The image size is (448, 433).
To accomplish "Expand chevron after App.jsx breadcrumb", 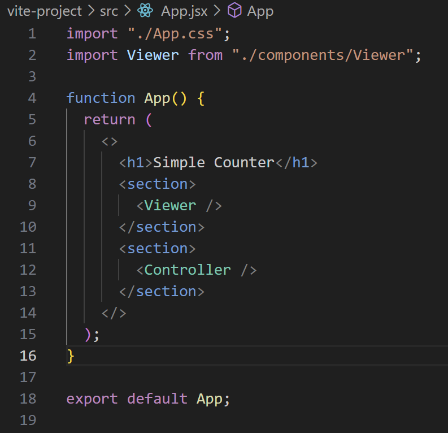I will pyautogui.click(x=217, y=11).
